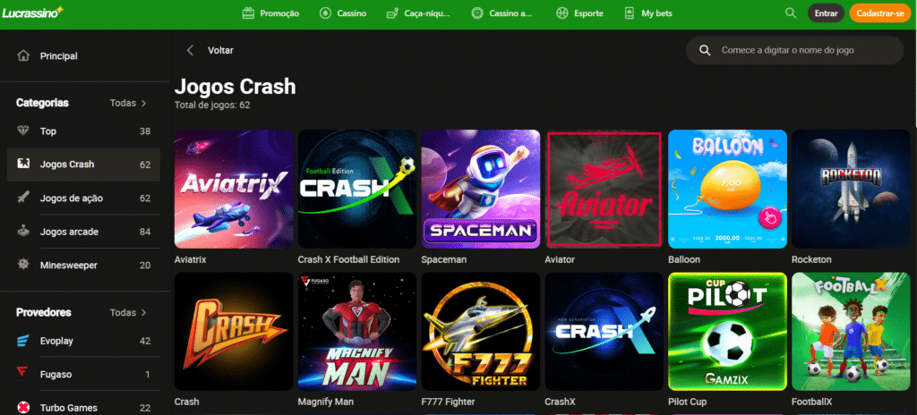
Task: Go to the Caça-níqu... section
Action: [419, 13]
